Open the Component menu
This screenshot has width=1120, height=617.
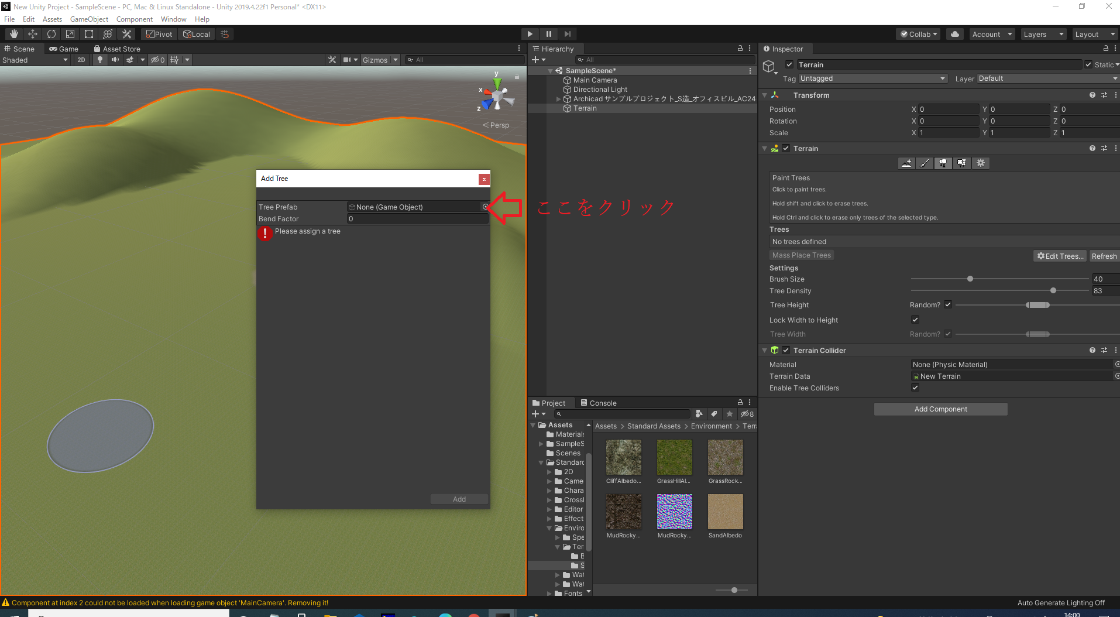(134, 19)
